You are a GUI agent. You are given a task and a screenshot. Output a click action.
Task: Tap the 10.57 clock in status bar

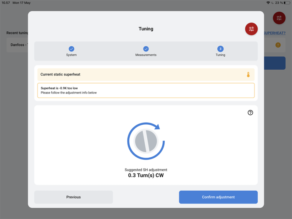pos(6,3)
